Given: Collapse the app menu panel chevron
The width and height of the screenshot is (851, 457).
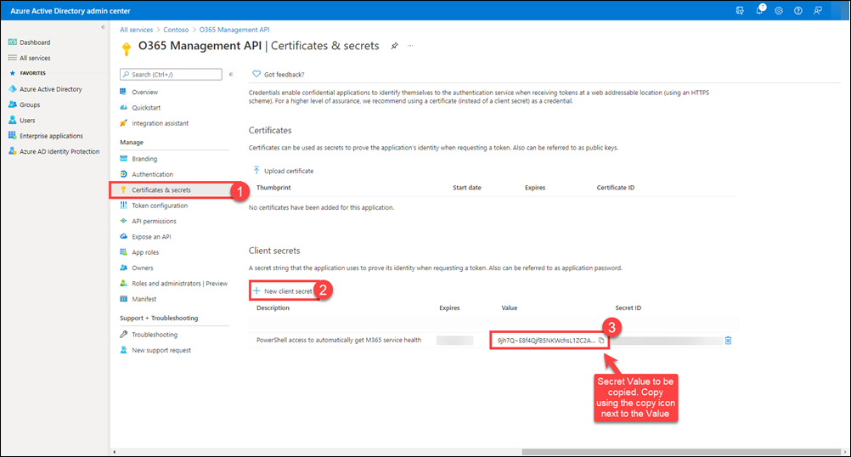Looking at the screenshot, I should click(231, 75).
